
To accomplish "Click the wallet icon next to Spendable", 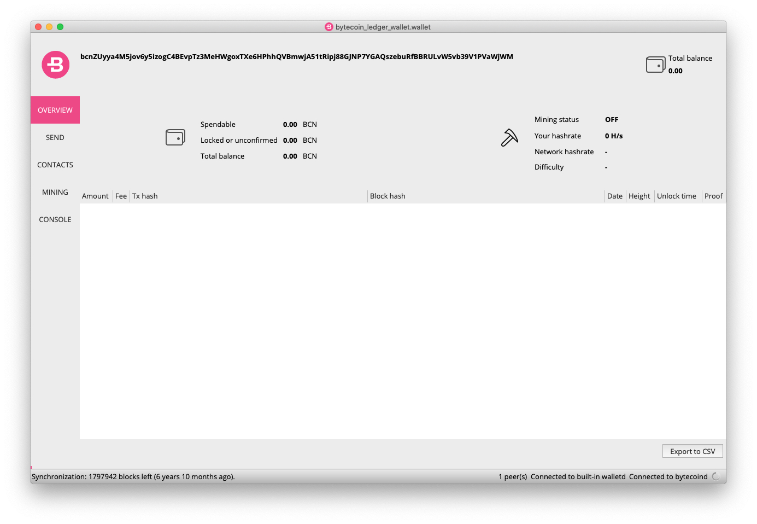I will (175, 137).
